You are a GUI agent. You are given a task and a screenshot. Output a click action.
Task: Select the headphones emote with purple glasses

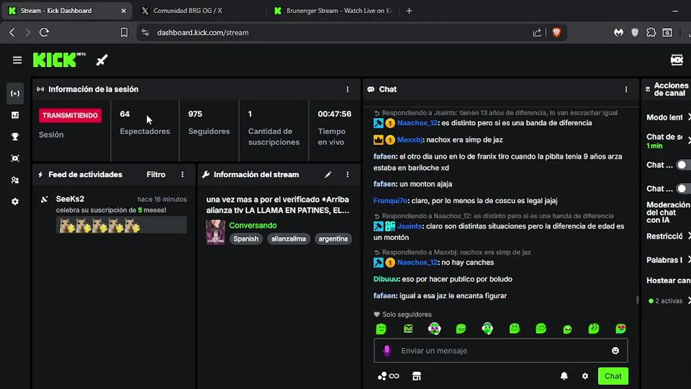click(434, 328)
